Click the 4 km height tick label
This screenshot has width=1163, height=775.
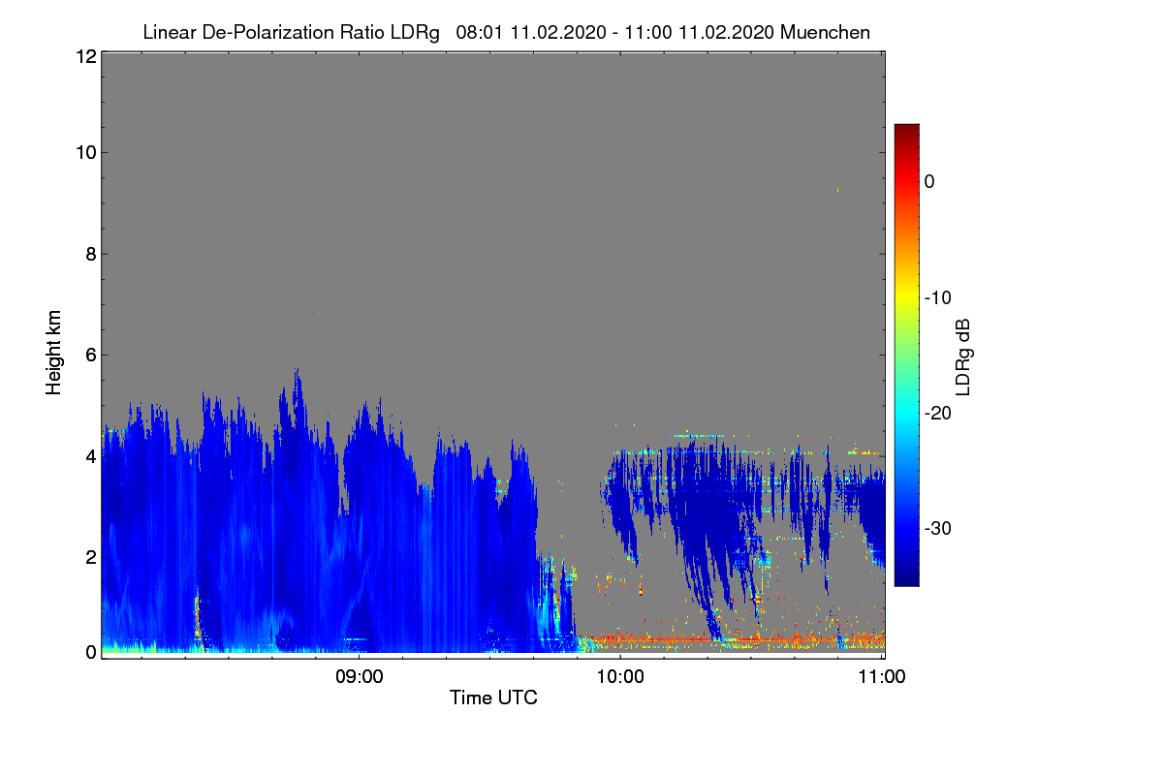(90, 456)
